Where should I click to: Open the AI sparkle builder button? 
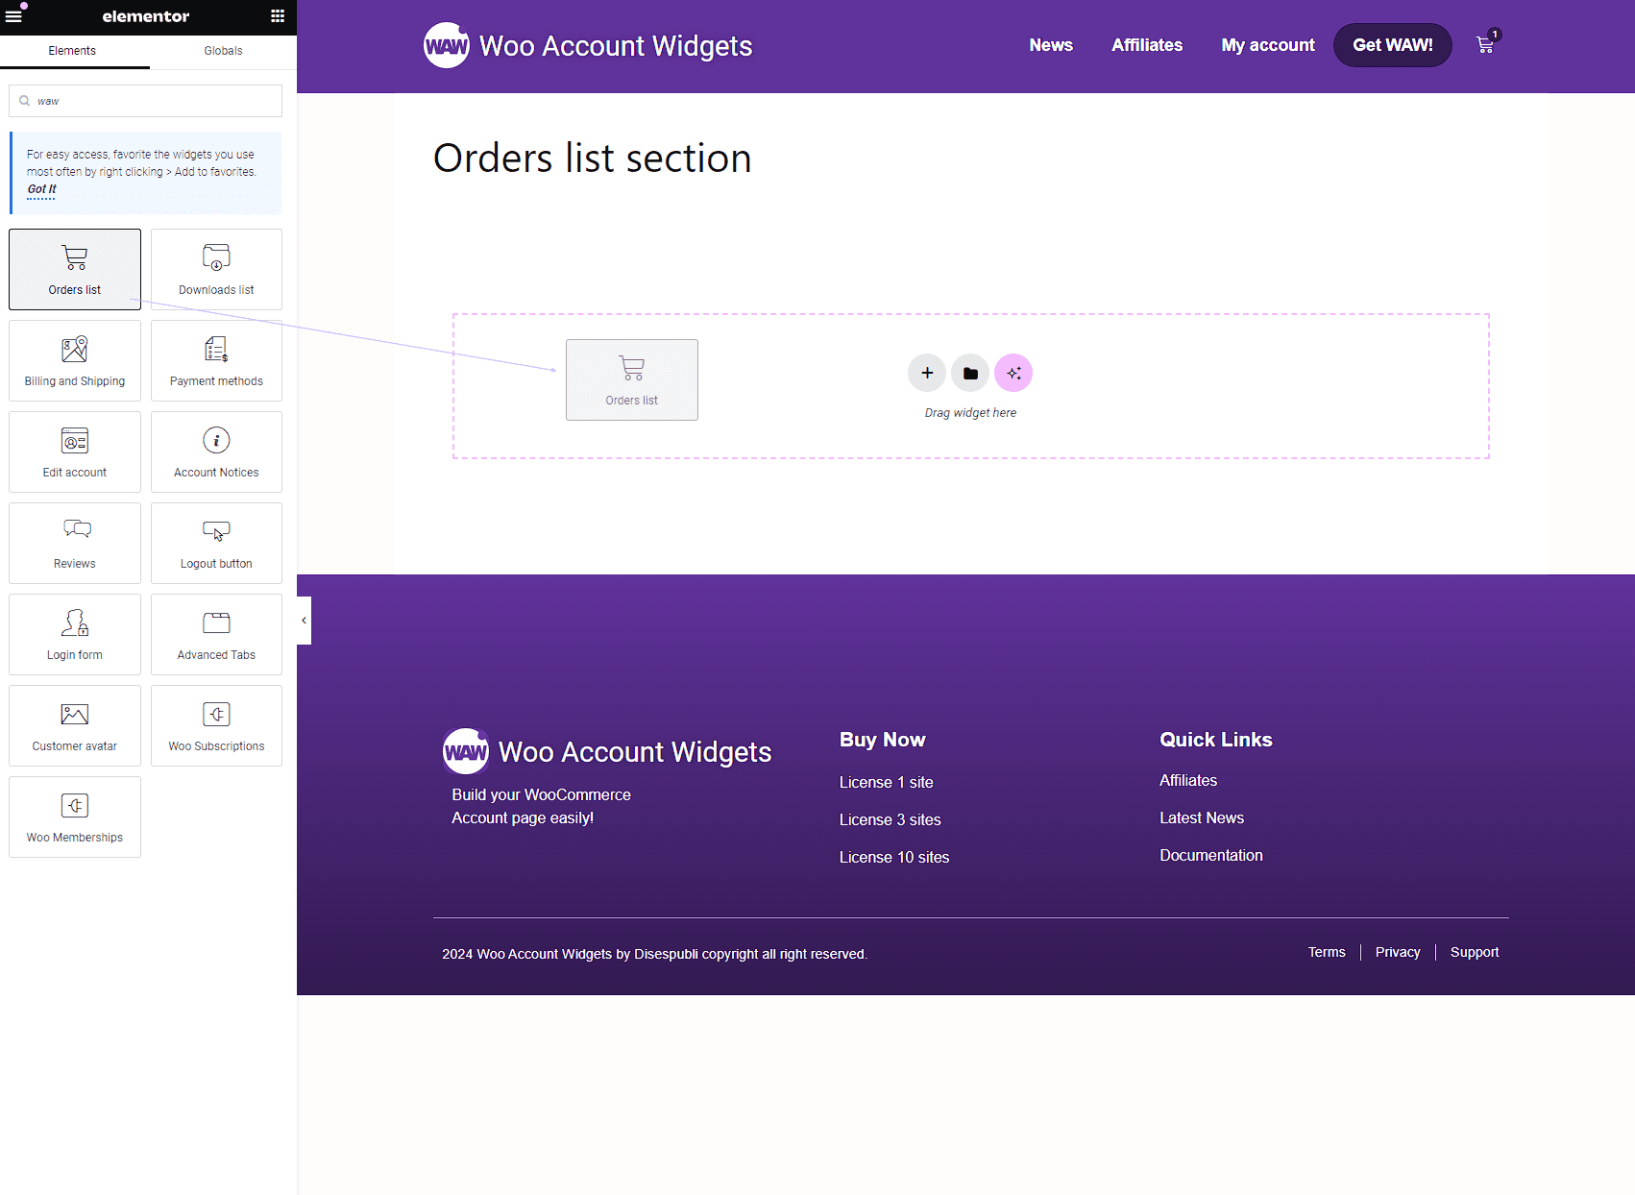[x=1013, y=373]
